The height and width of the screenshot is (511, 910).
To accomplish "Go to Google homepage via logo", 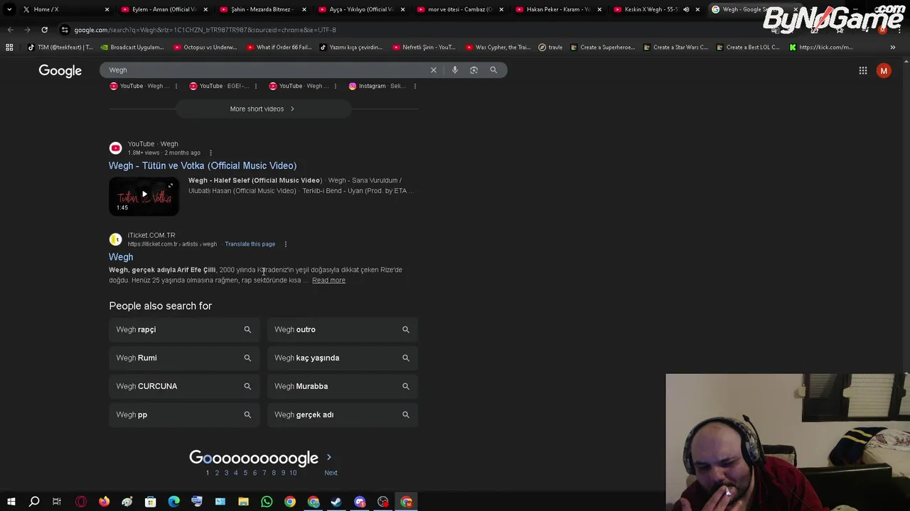I will [x=60, y=71].
